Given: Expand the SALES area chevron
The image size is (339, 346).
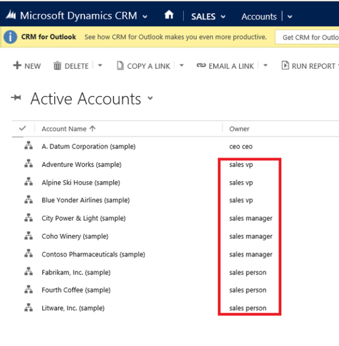Looking at the screenshot, I should (223, 16).
